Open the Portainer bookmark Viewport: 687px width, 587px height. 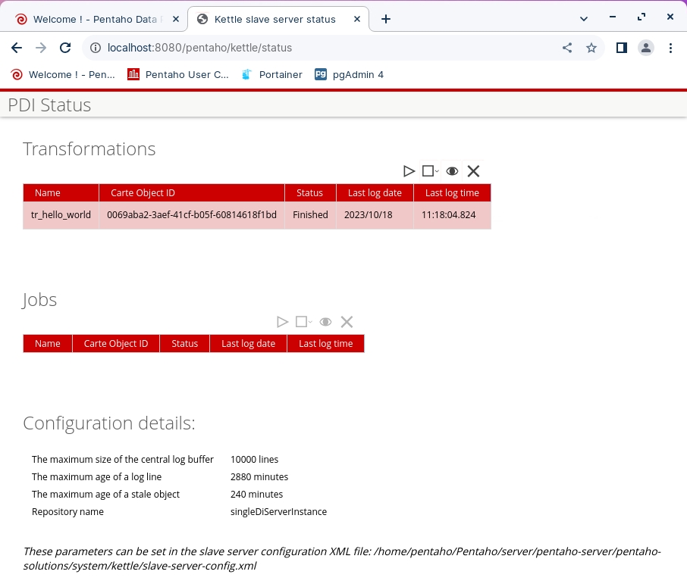tap(271, 75)
